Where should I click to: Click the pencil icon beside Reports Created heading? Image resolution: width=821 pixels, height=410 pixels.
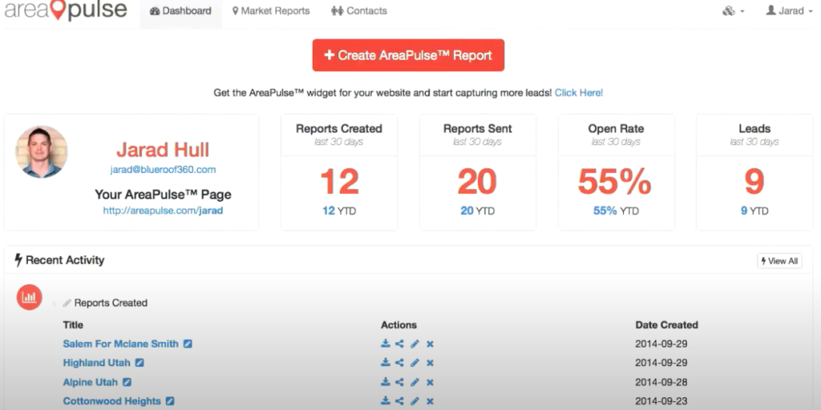click(67, 303)
